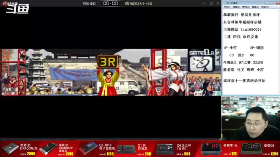Open the 格式(O) menu in Notepad
This screenshot has height=157, width=280.
pos(246,7)
